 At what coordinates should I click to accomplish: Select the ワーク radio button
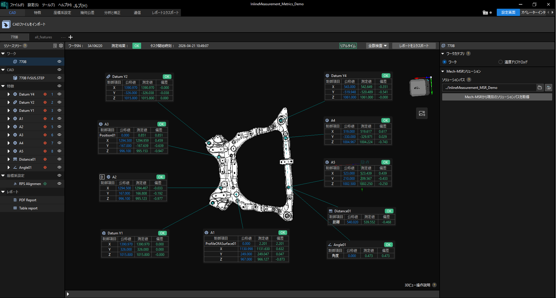pyautogui.click(x=445, y=62)
